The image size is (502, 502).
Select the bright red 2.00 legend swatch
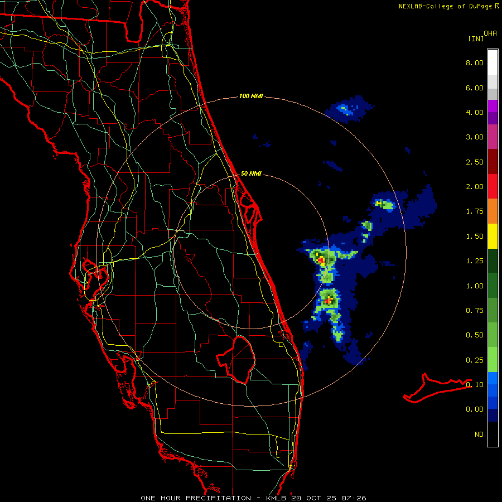[493, 186]
